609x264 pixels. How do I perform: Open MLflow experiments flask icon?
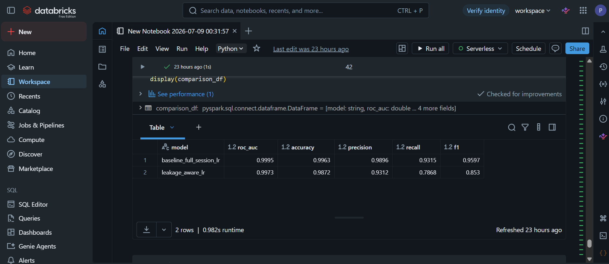(603, 49)
